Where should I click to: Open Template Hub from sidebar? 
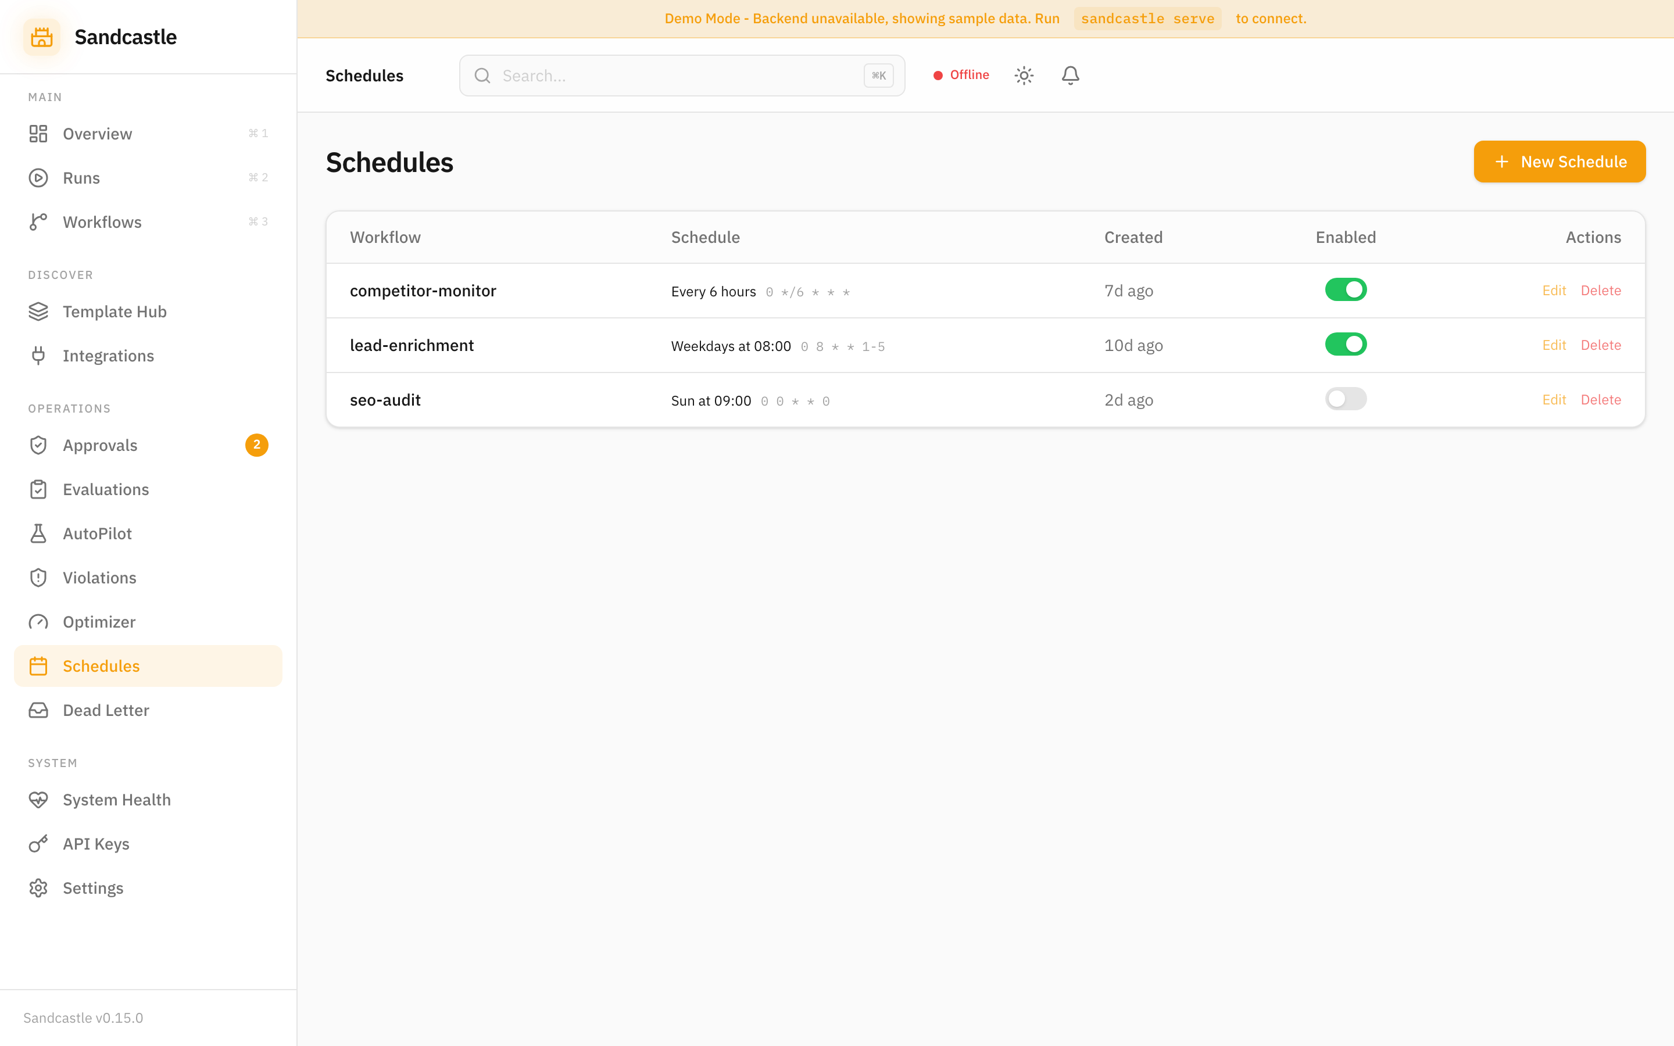[x=114, y=311]
